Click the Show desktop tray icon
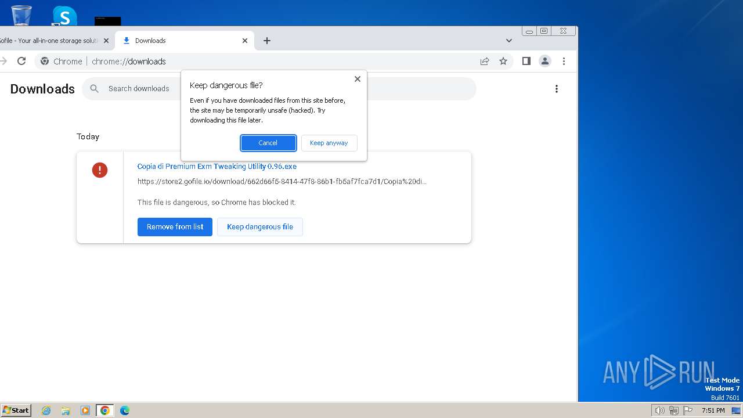Viewport: 743px width, 418px height. [736, 410]
